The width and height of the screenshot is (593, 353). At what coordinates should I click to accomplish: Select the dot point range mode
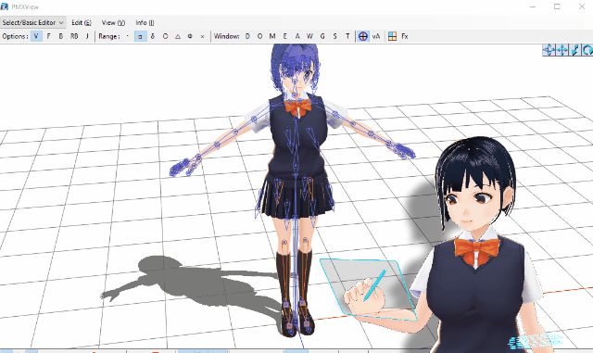tap(128, 36)
